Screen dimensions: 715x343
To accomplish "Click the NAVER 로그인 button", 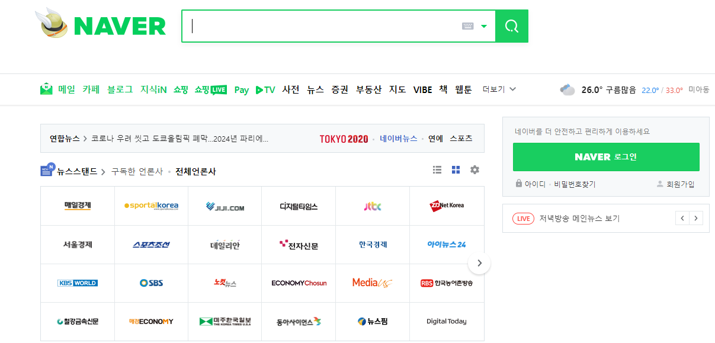I will coord(606,157).
